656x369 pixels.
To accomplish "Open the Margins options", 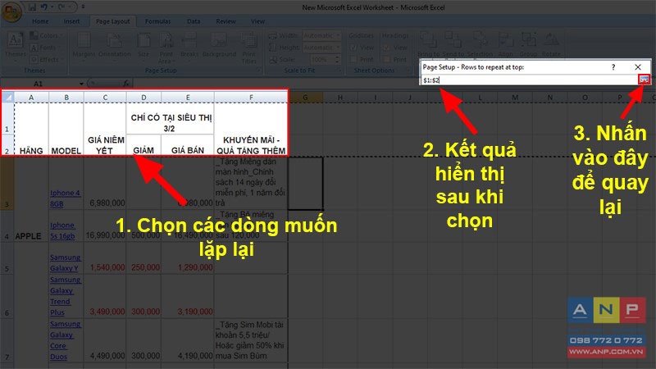I will [84, 45].
